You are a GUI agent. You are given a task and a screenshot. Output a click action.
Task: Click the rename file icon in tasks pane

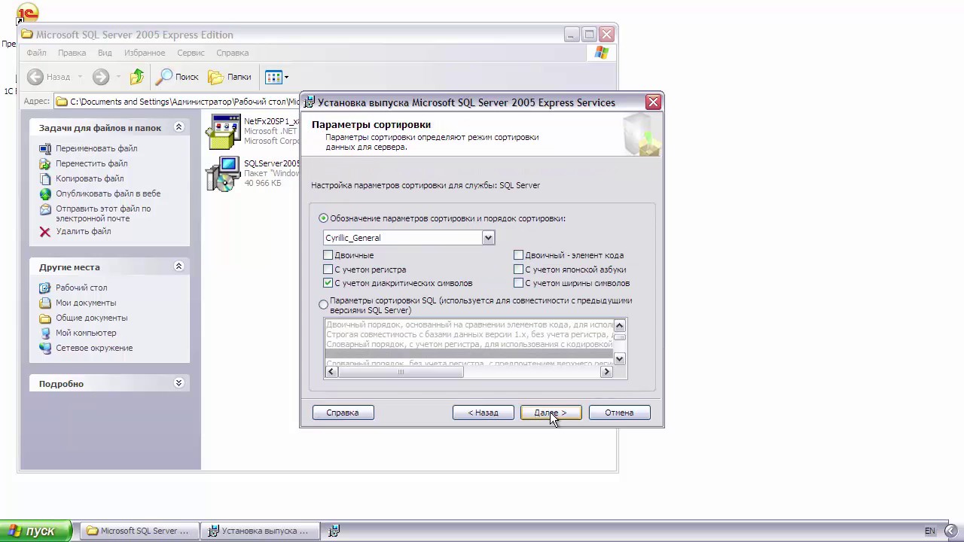45,148
